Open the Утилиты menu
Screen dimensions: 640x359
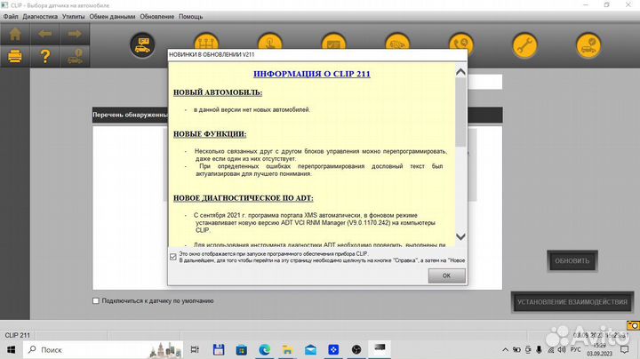pyautogui.click(x=75, y=17)
